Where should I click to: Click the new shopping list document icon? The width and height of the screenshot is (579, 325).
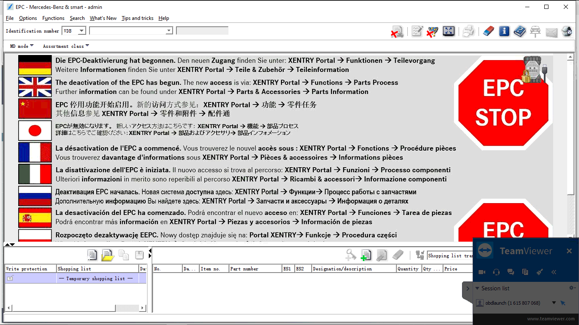92,255
